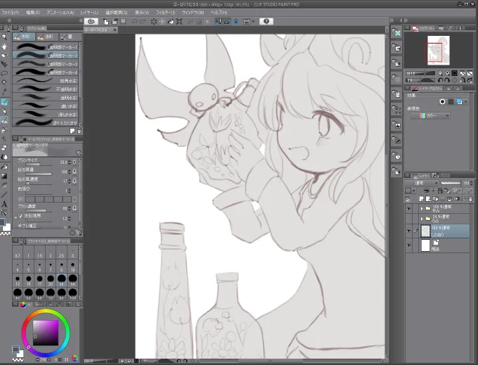Open the ファイル(F) menu
The height and width of the screenshot is (365, 478).
pos(10,13)
